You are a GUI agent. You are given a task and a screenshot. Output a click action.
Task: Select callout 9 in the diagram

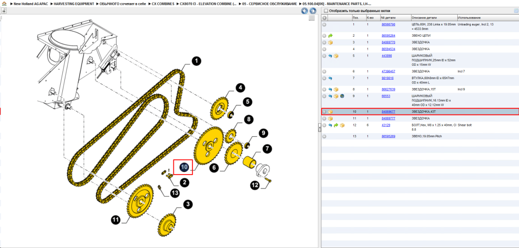click(263, 134)
